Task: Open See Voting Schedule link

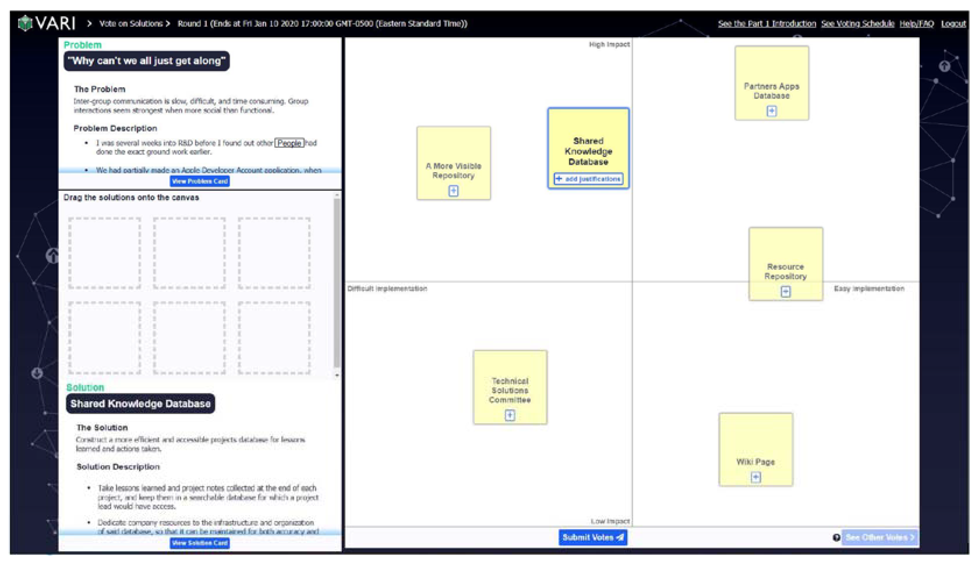Action: click(857, 24)
